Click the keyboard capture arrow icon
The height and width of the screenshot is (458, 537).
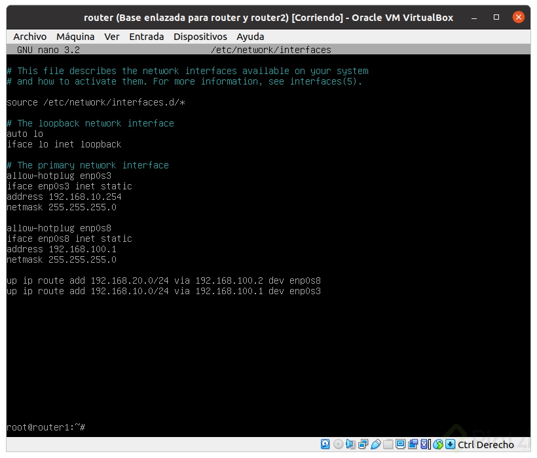[x=450, y=444]
